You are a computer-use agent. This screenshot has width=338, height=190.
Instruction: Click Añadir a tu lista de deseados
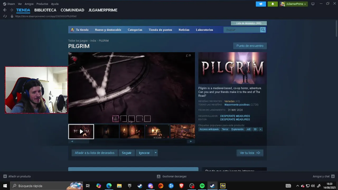coord(95,153)
